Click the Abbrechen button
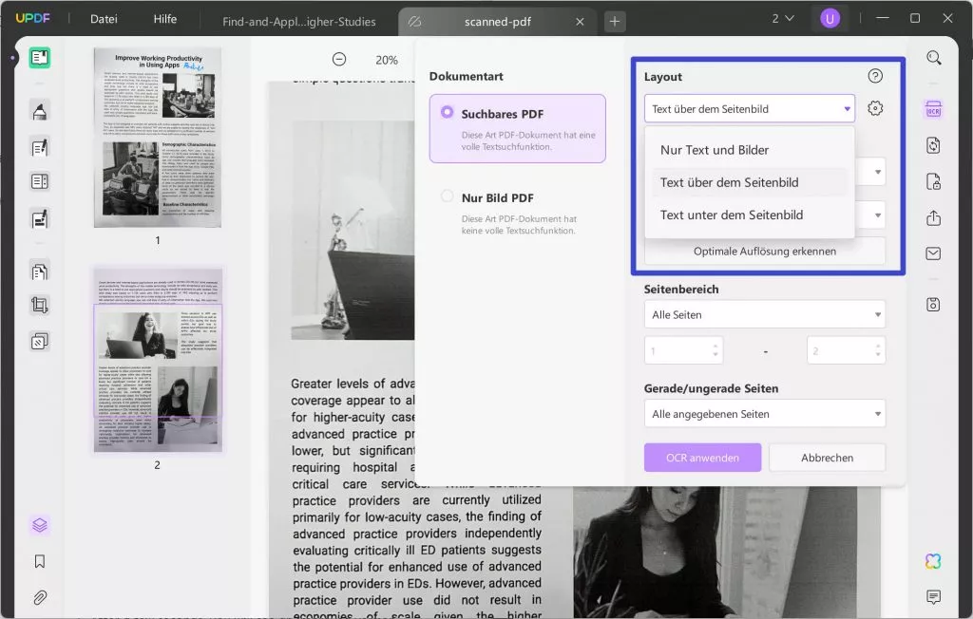This screenshot has width=973, height=619. 827,458
